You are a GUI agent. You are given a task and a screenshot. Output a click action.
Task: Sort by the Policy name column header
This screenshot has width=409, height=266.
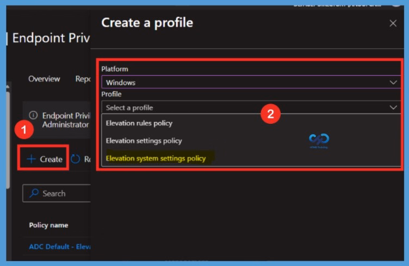[x=48, y=225]
